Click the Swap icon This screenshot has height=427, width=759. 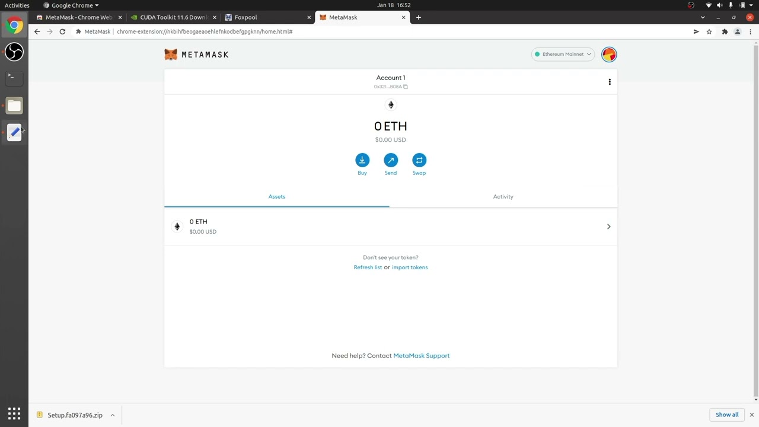tap(419, 160)
